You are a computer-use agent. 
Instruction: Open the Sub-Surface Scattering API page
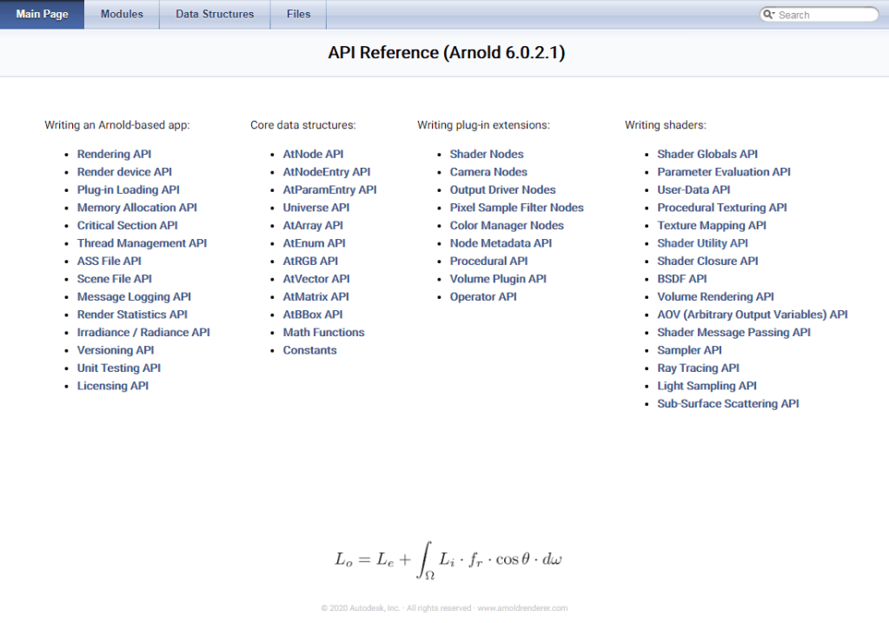click(728, 403)
